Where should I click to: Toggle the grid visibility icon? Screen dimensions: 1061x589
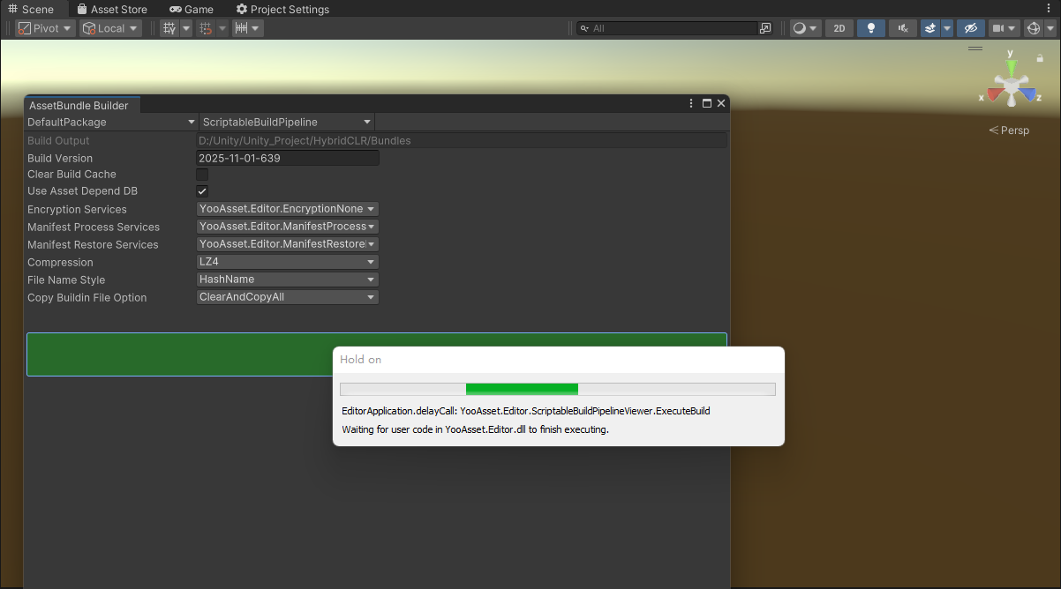tap(169, 28)
